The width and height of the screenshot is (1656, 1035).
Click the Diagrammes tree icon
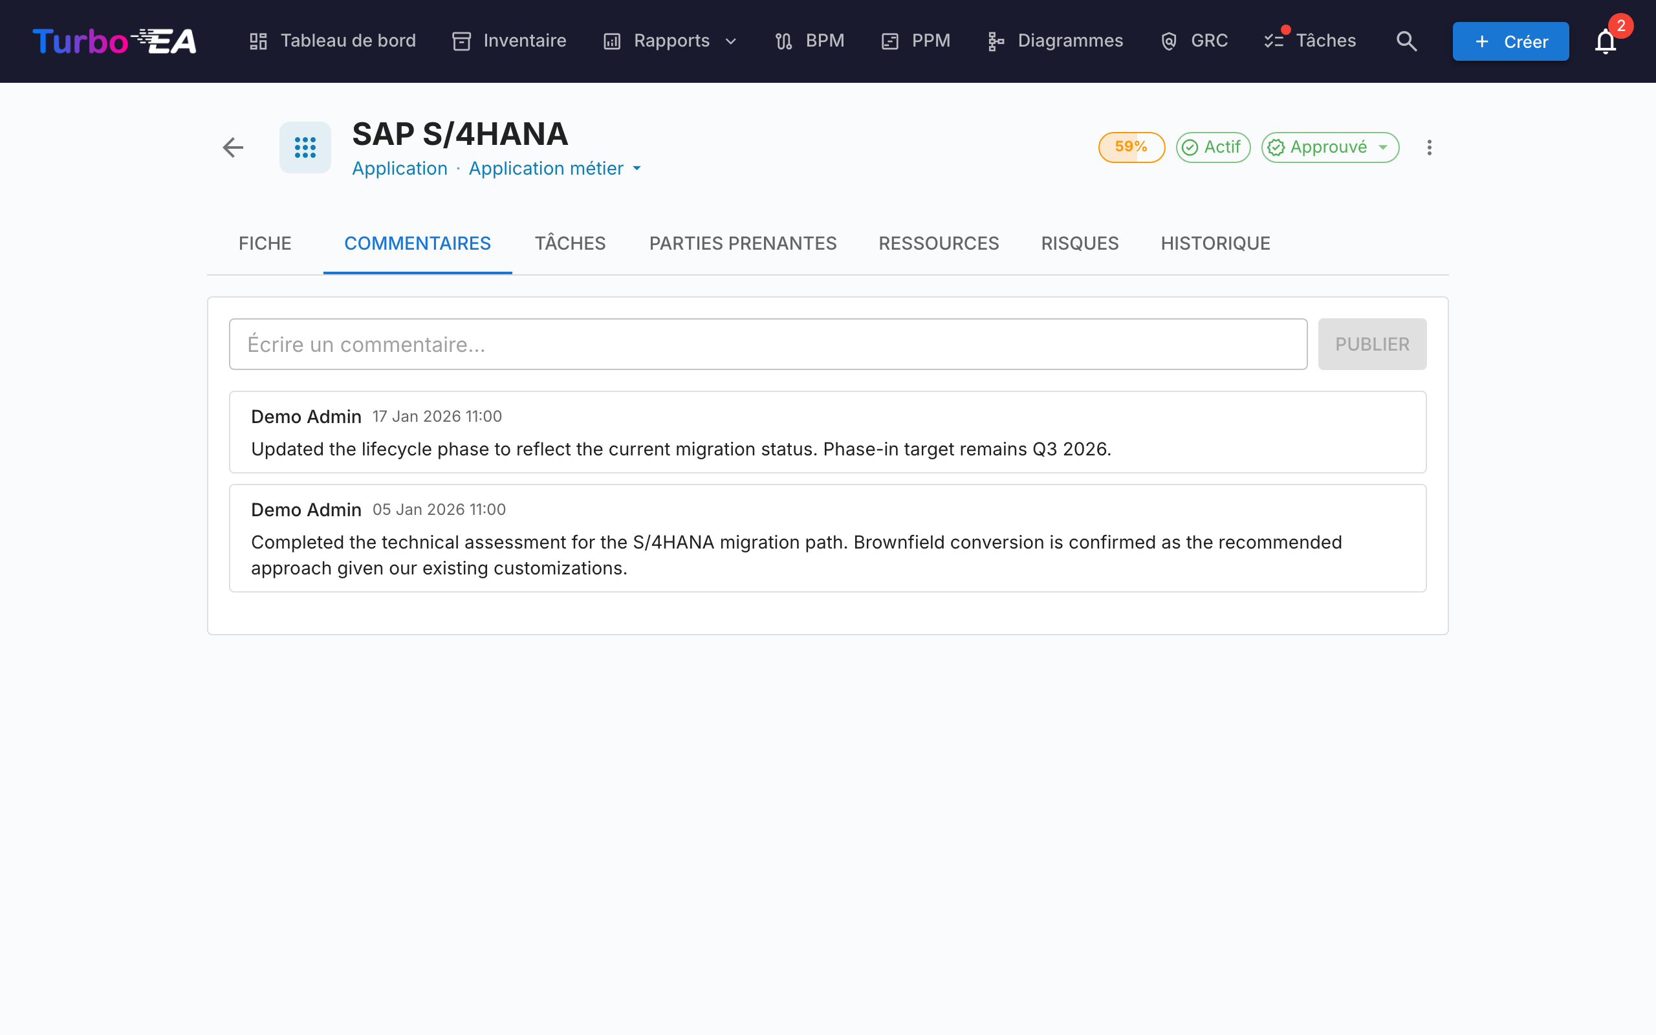point(996,41)
